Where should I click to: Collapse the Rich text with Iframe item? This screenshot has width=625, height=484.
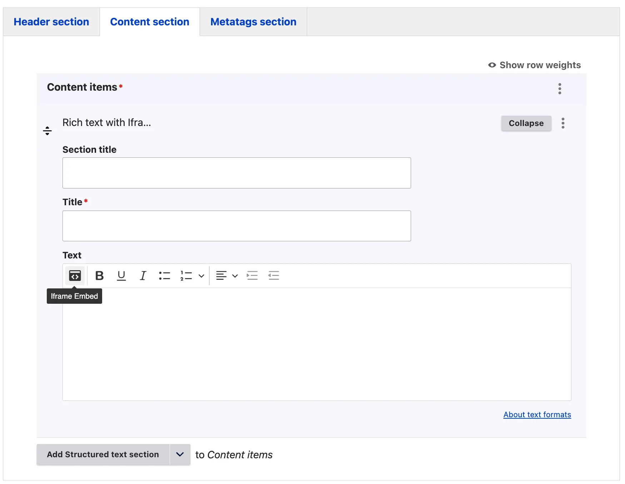[x=526, y=123]
